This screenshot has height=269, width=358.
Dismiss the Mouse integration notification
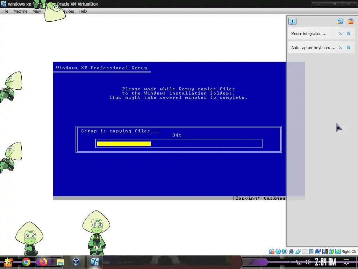point(349,33)
